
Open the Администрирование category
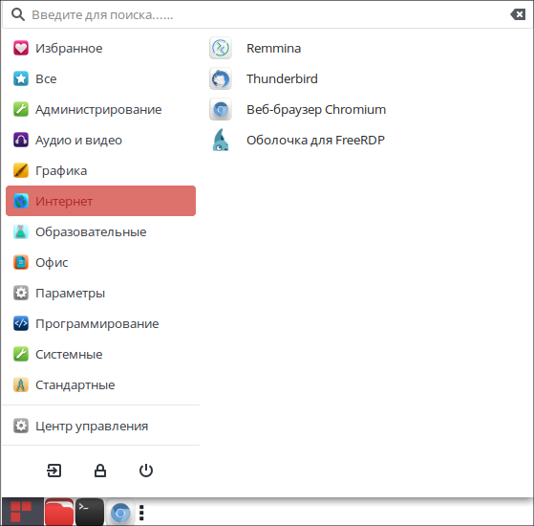101,109
